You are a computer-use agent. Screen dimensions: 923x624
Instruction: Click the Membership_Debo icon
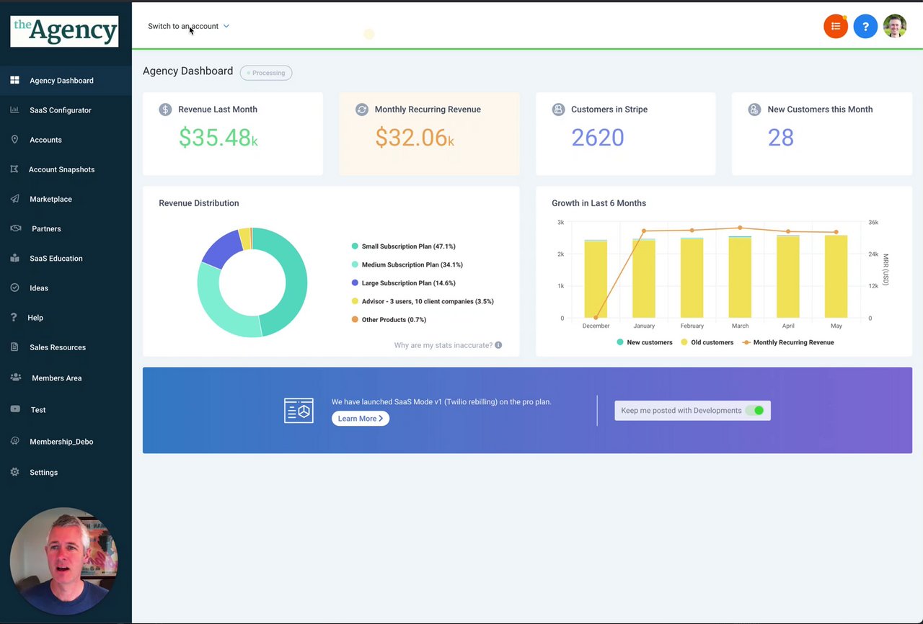tap(14, 441)
